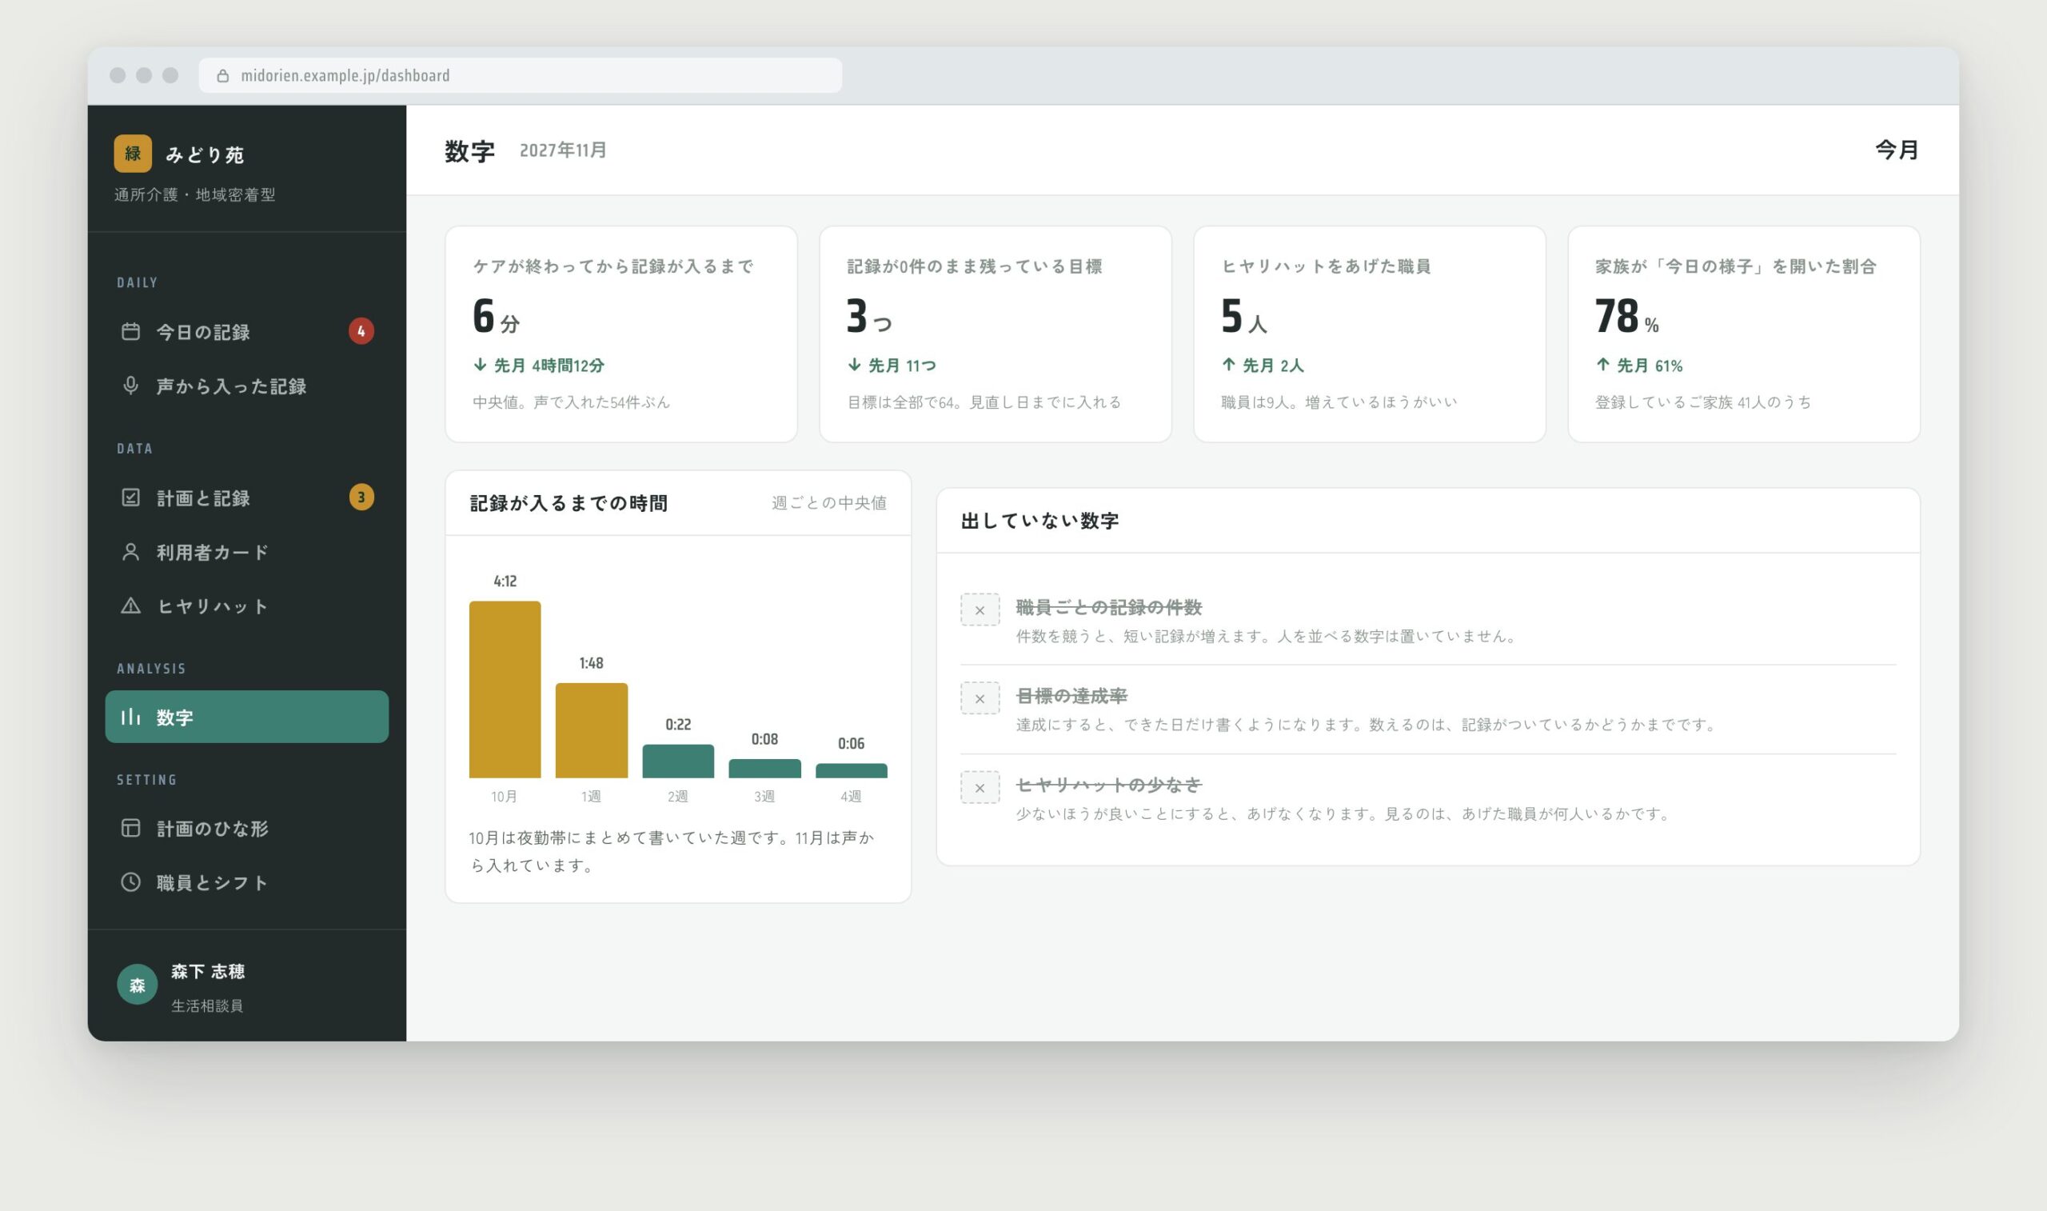Open 声から入った記録 in the sidebar
Screen dimensions: 2047x1211
(x=247, y=386)
